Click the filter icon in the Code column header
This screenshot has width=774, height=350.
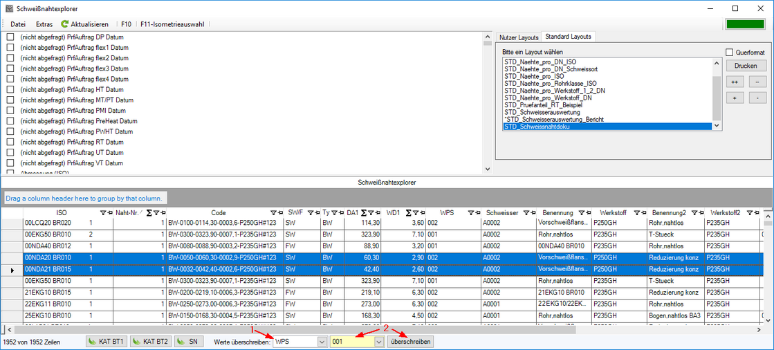(x=273, y=213)
